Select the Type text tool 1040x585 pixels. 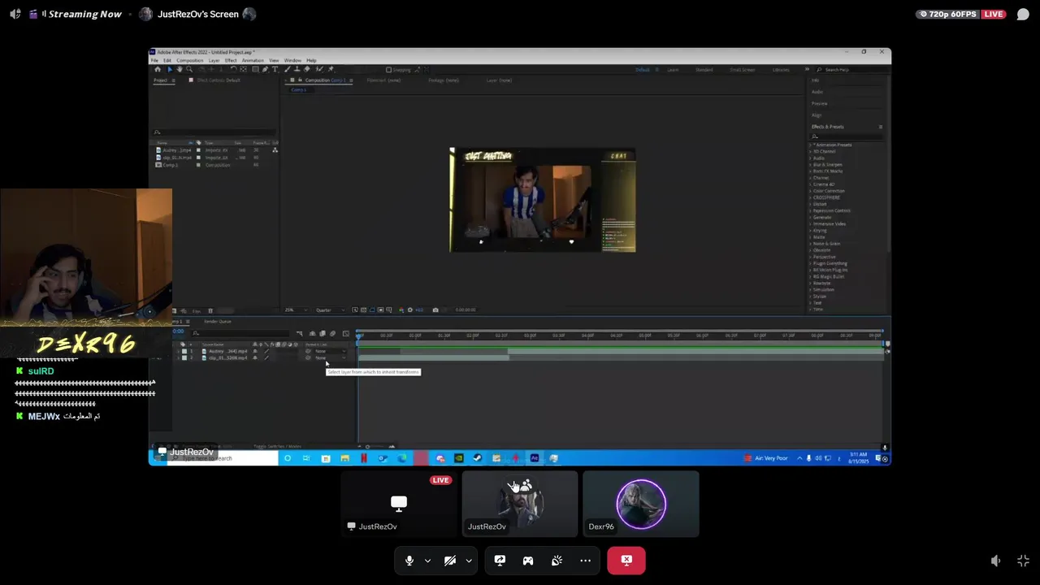point(275,69)
